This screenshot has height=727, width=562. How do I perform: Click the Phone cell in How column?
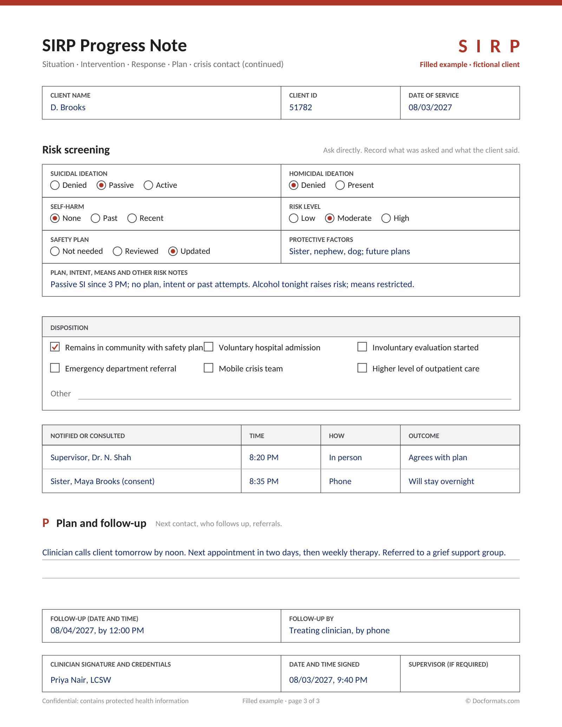point(360,481)
